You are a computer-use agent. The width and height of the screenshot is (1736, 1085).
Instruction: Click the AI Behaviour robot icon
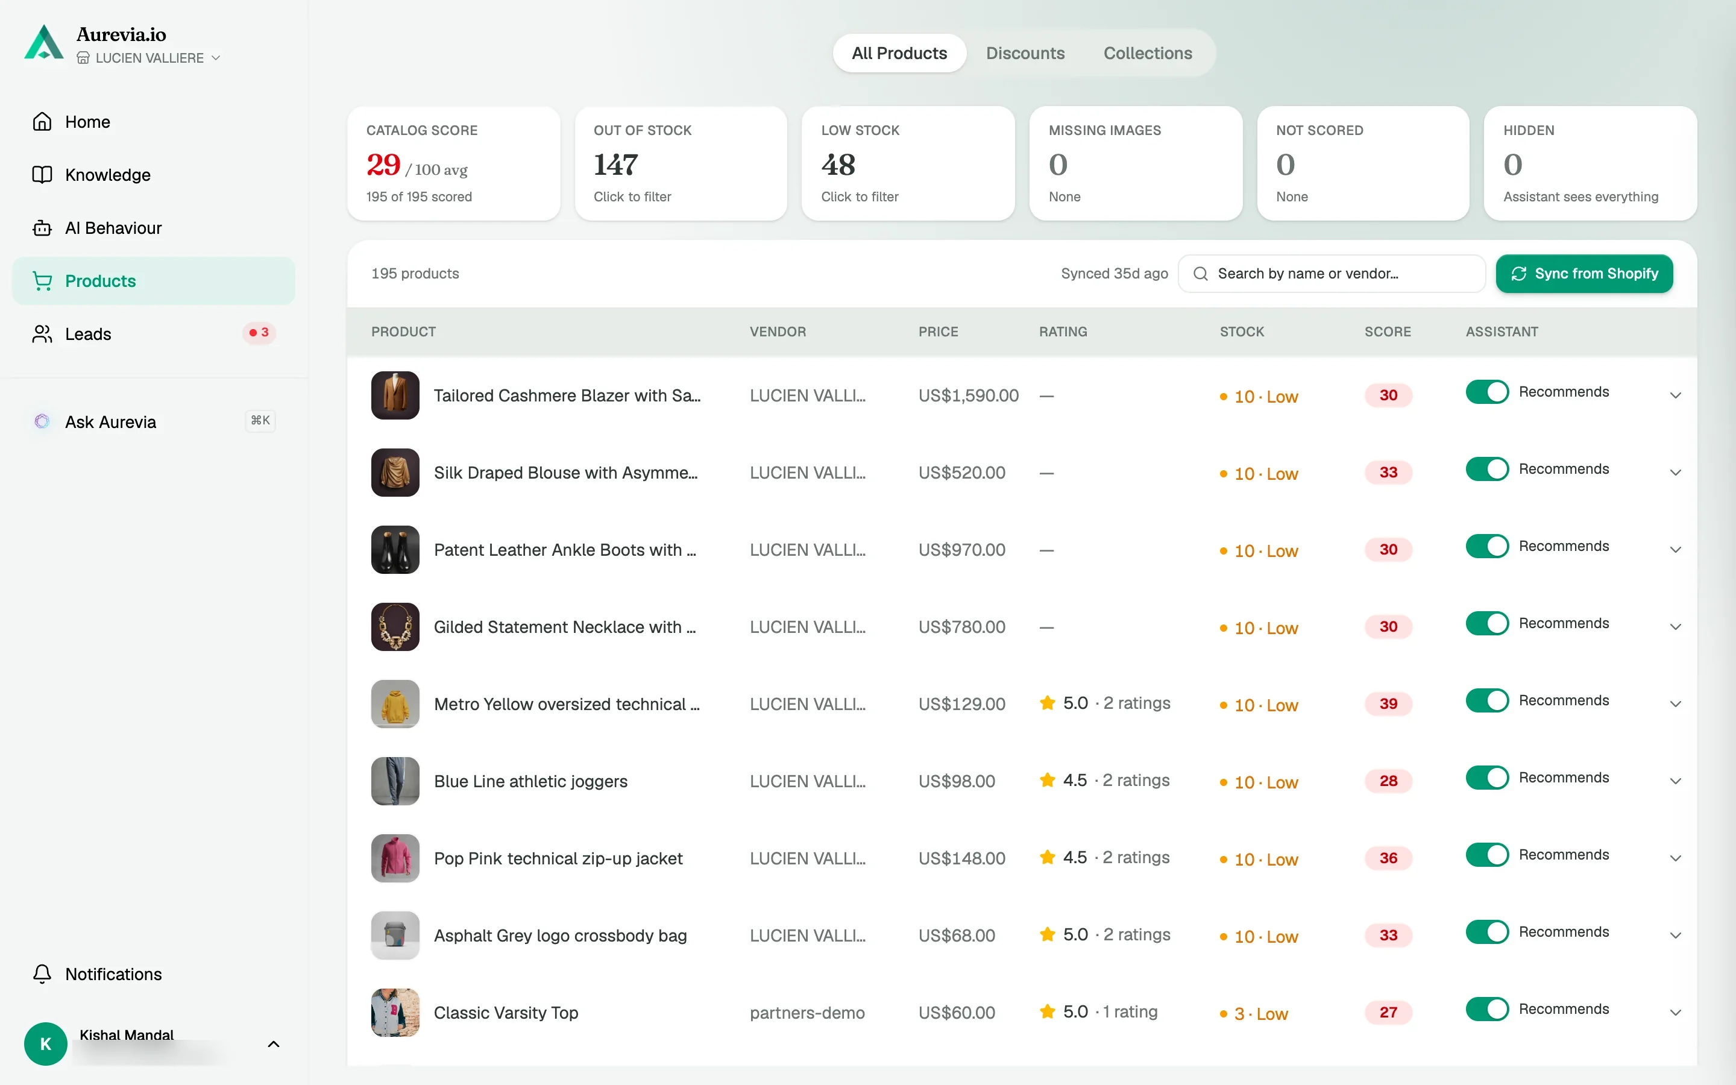coord(42,227)
